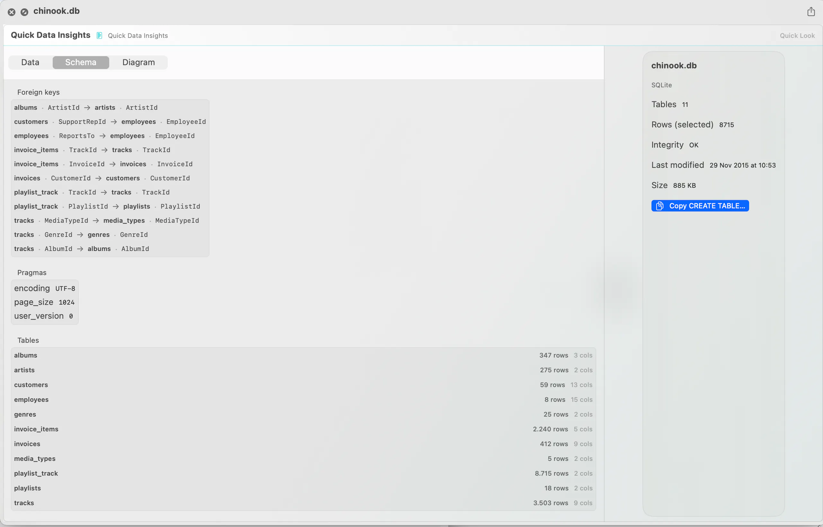The width and height of the screenshot is (823, 527).
Task: Click the Foreign keys section heading
Action: (38, 92)
